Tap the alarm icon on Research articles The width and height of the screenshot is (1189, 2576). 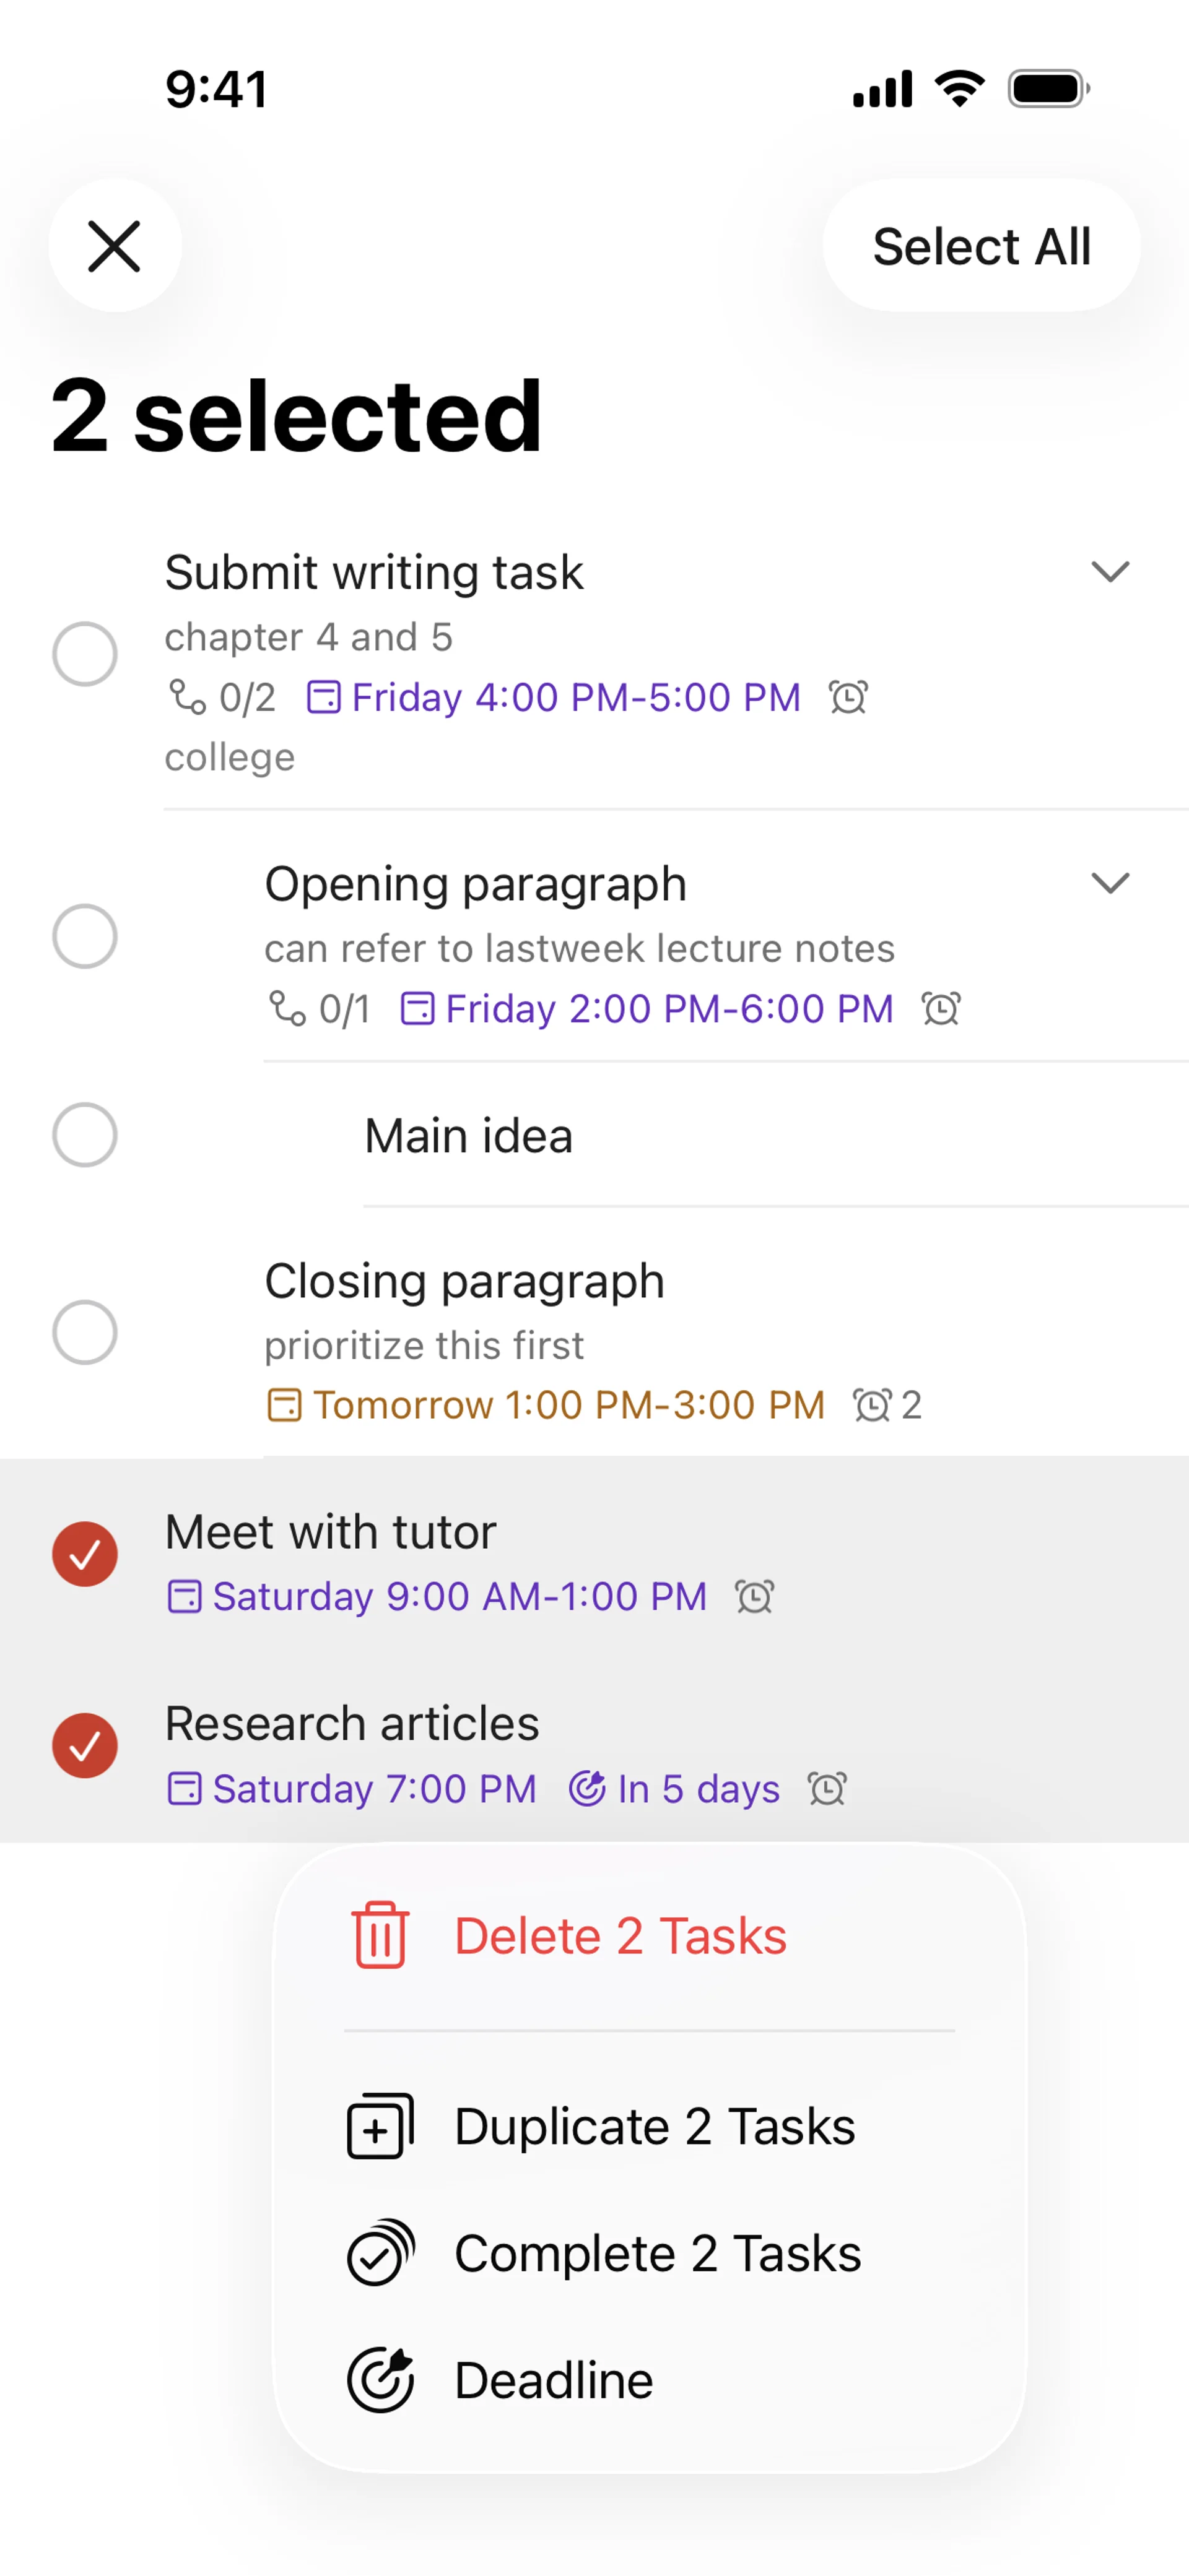[828, 1788]
